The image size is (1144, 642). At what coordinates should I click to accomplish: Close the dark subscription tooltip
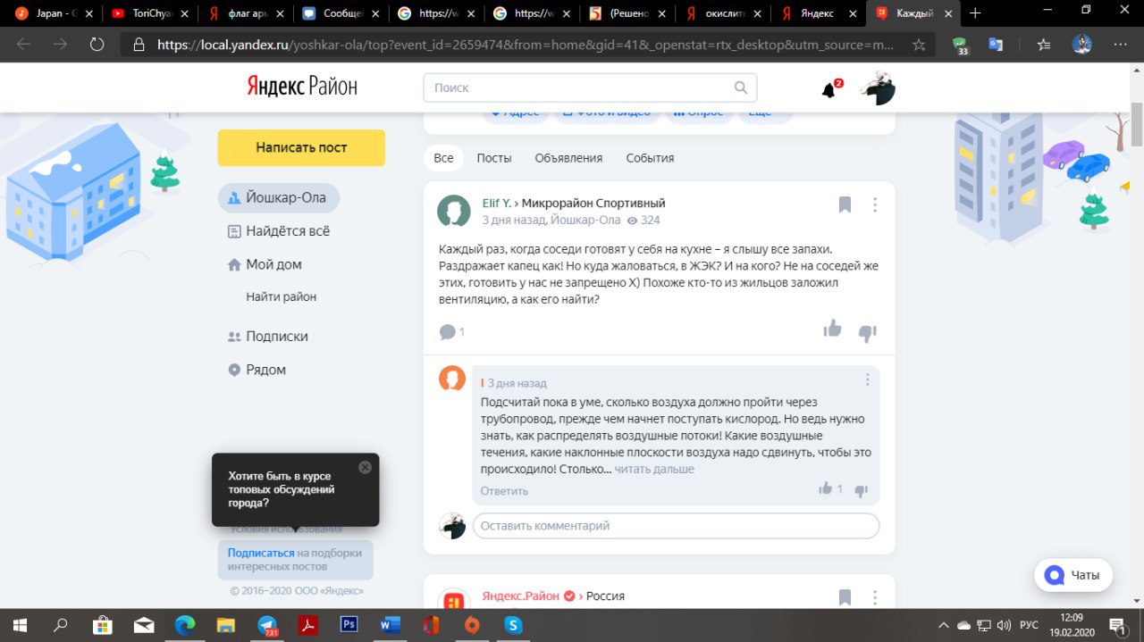click(x=365, y=467)
